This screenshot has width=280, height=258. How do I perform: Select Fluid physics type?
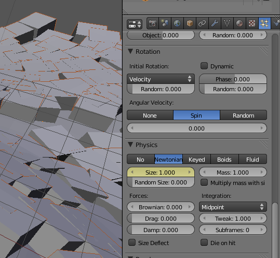pyautogui.click(x=252, y=160)
